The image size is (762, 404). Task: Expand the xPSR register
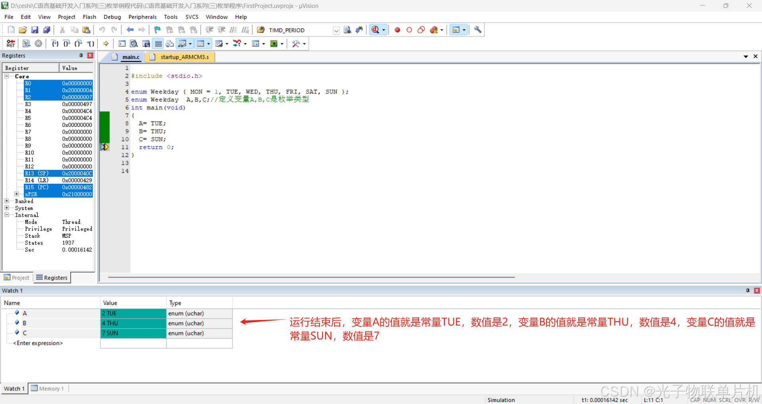pyautogui.click(x=17, y=194)
